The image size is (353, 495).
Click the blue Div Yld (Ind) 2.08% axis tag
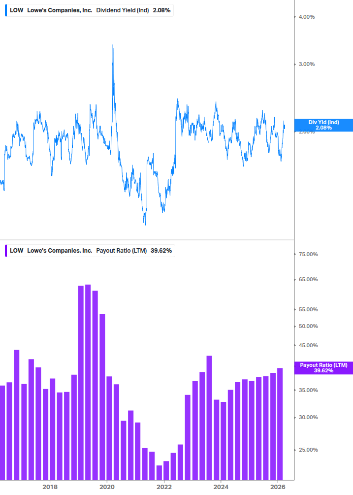coord(323,125)
